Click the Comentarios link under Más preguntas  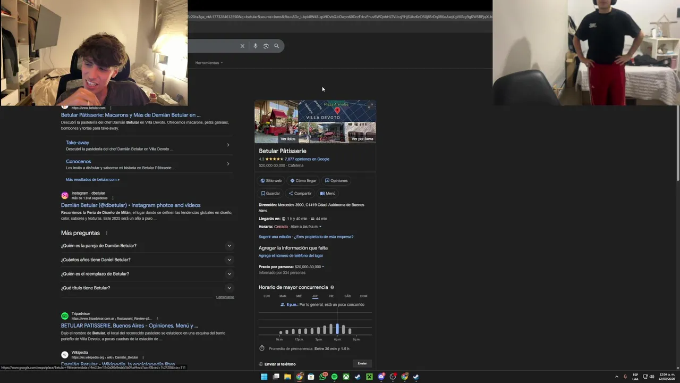[225, 297]
